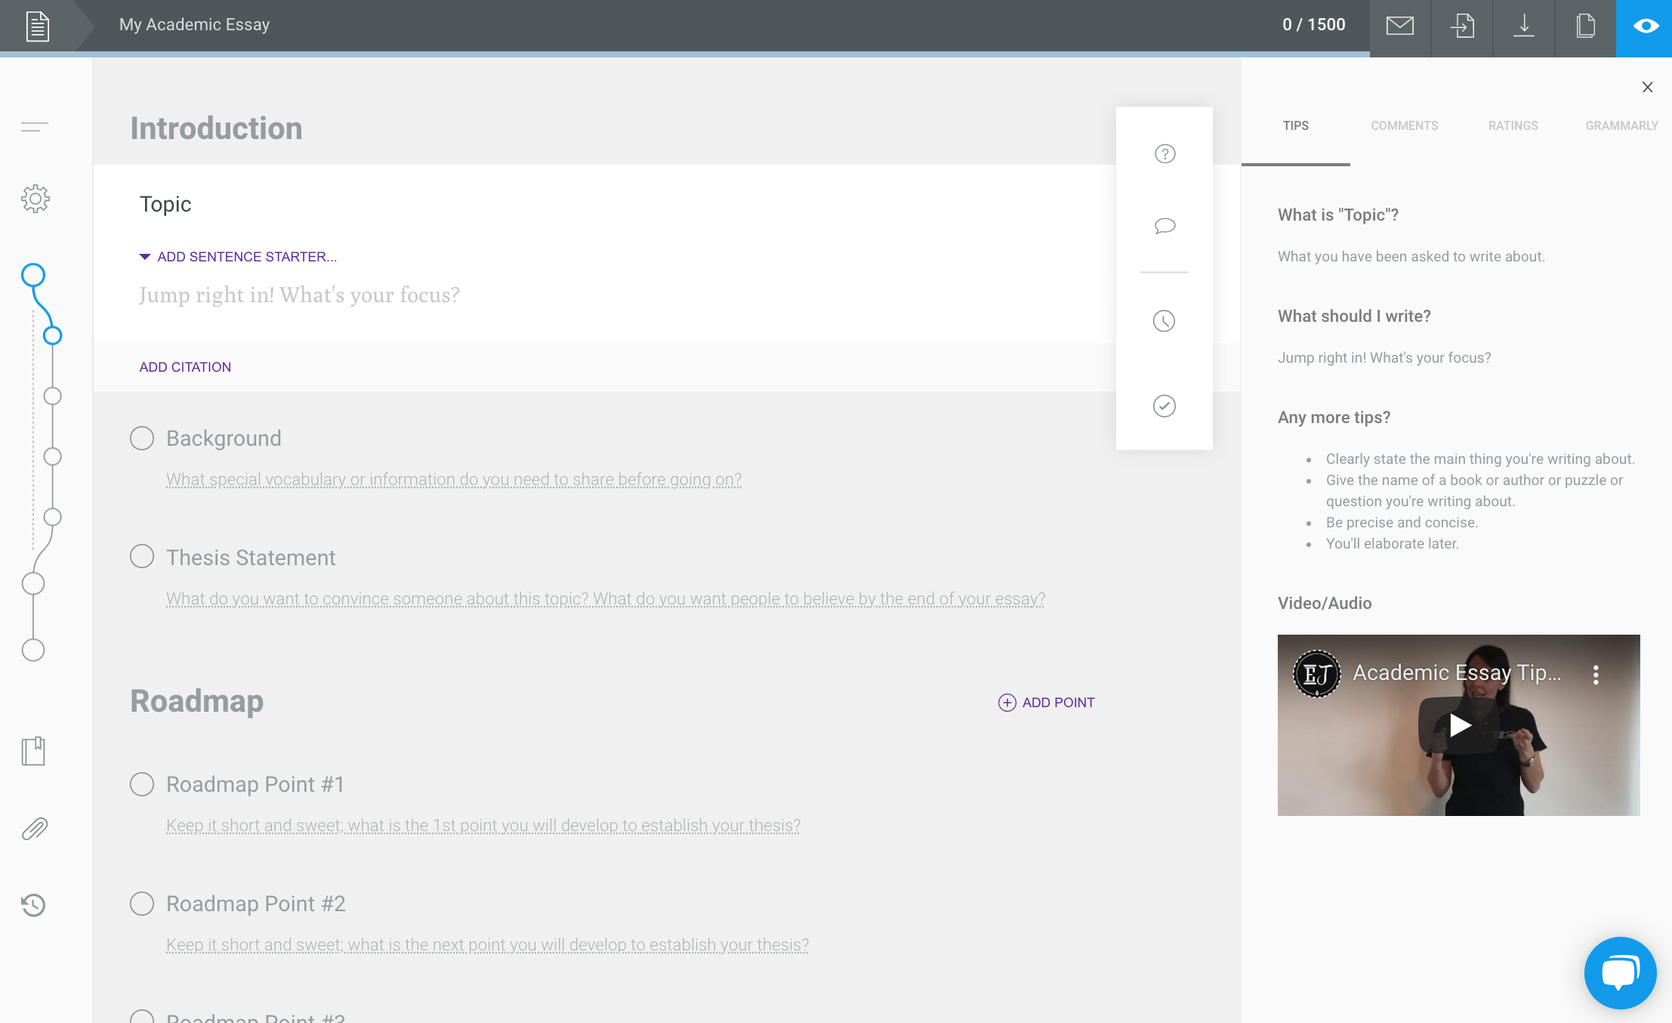Play the Academic Essay Tip video
Viewport: 1672px width, 1023px height.
point(1459,725)
